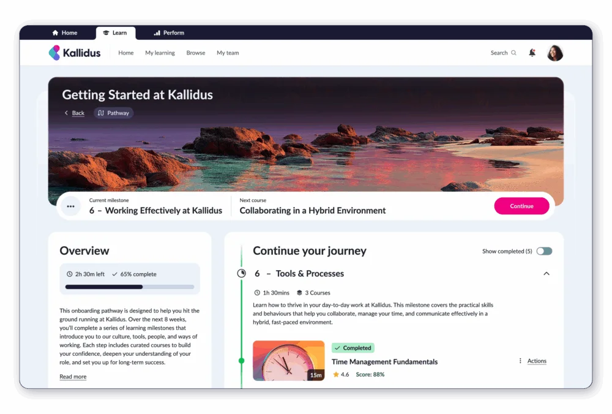Click the Kallidus logo icon

pyautogui.click(x=54, y=53)
